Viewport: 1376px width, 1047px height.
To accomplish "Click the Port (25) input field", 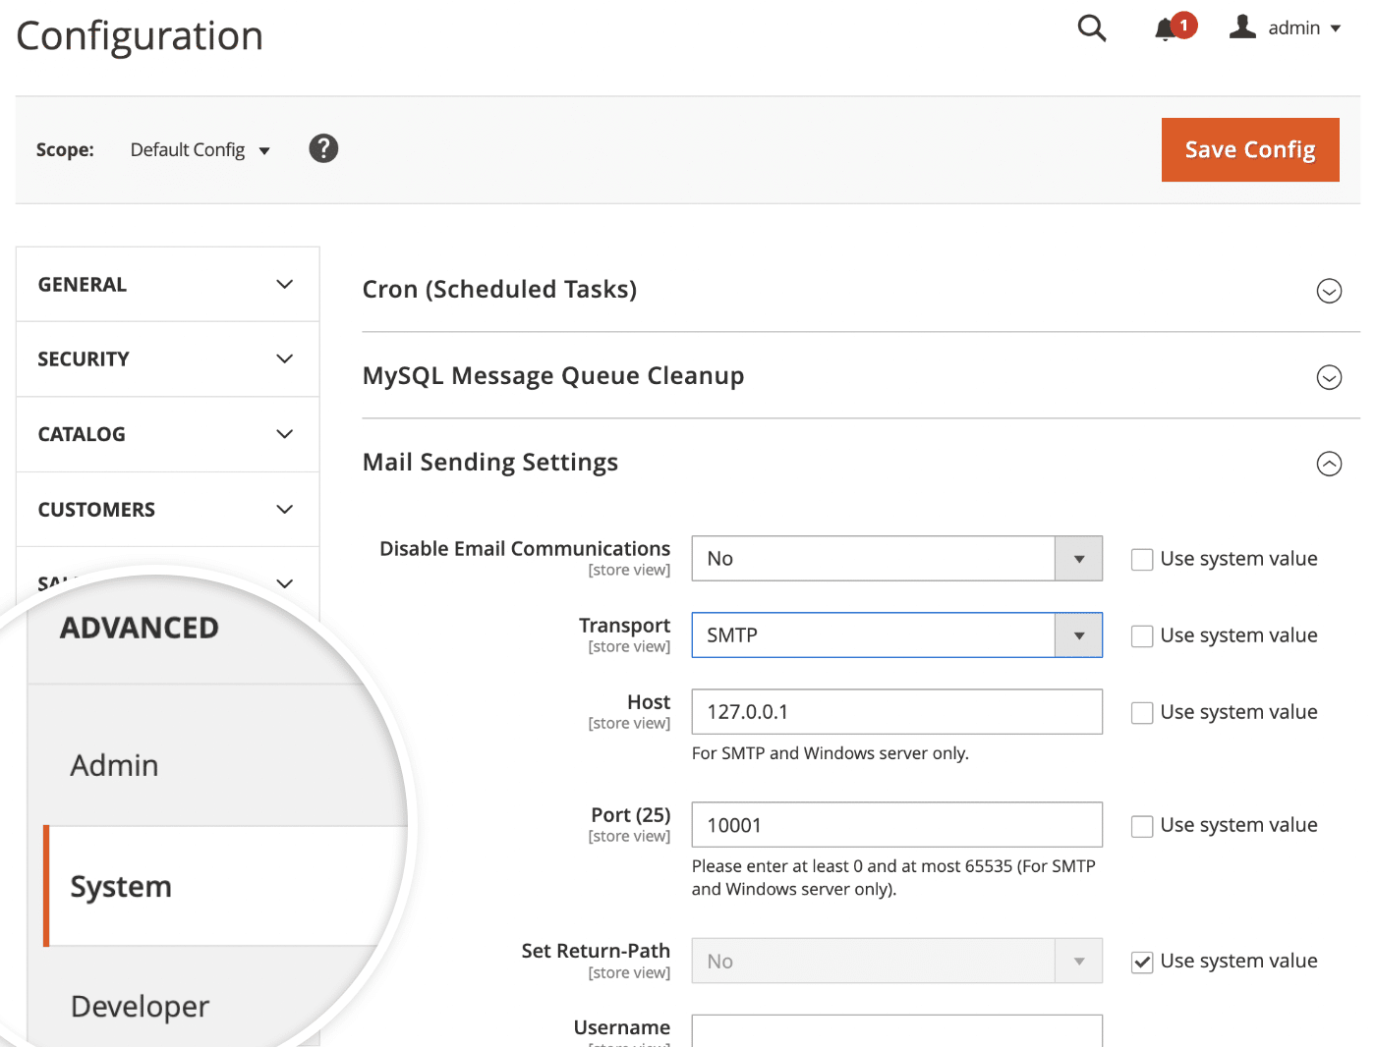I will pyautogui.click(x=896, y=825).
